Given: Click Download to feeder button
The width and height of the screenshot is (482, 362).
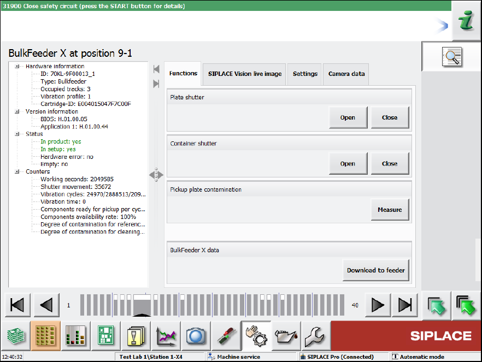Looking at the screenshot, I should pos(375,270).
